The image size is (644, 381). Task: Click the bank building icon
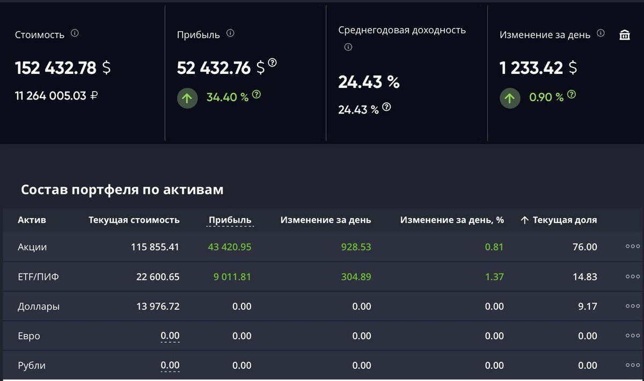(x=625, y=35)
